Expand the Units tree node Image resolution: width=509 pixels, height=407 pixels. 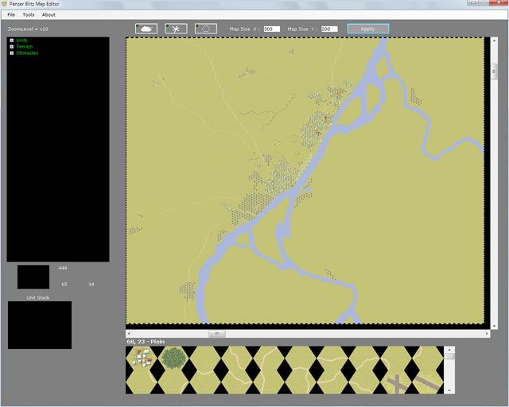pyautogui.click(x=12, y=41)
